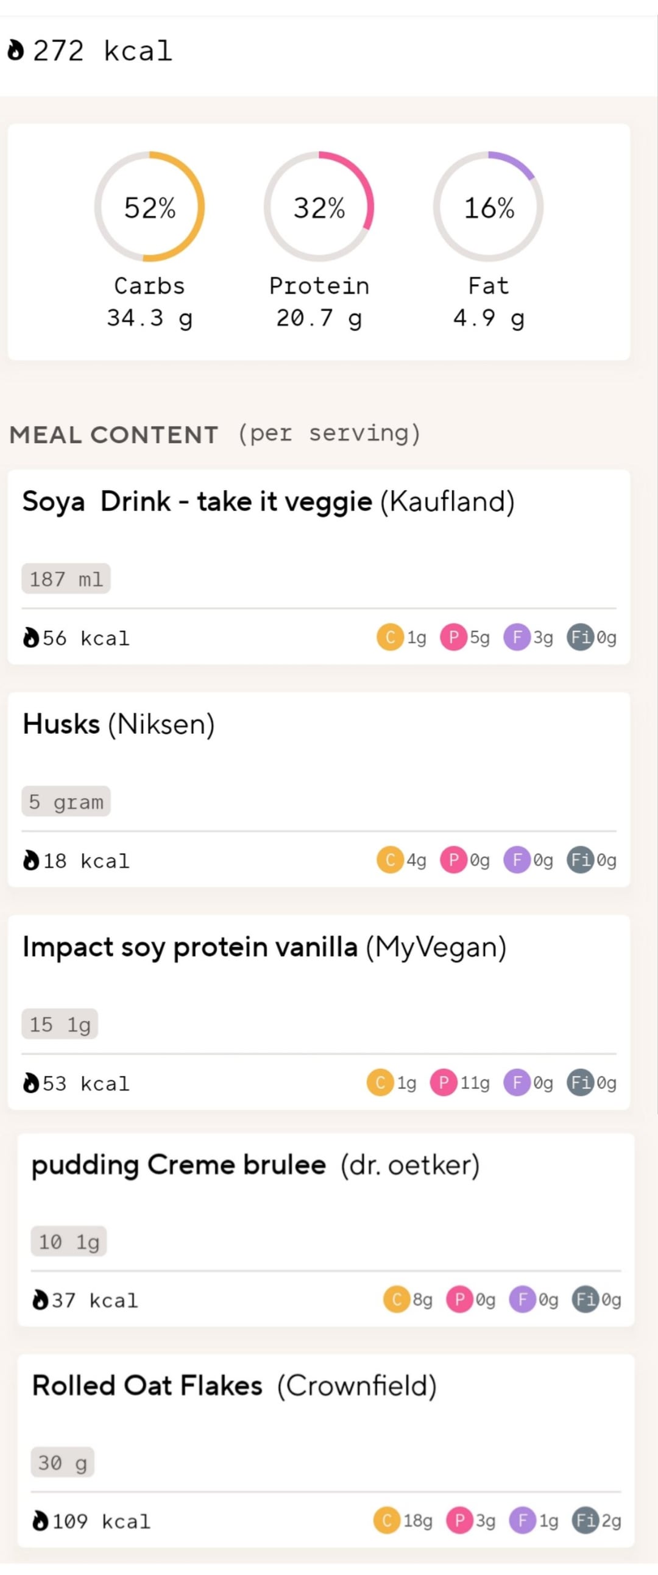The image size is (658, 1575).
Task: Click the flame icon next to 53 kcal
Action: point(30,1083)
